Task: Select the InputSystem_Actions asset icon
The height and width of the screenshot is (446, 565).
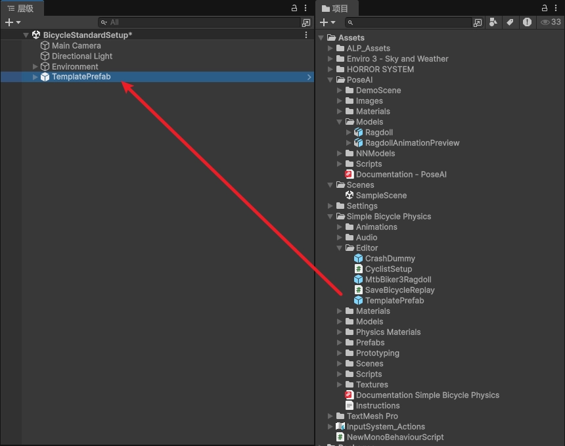Action: click(x=340, y=426)
